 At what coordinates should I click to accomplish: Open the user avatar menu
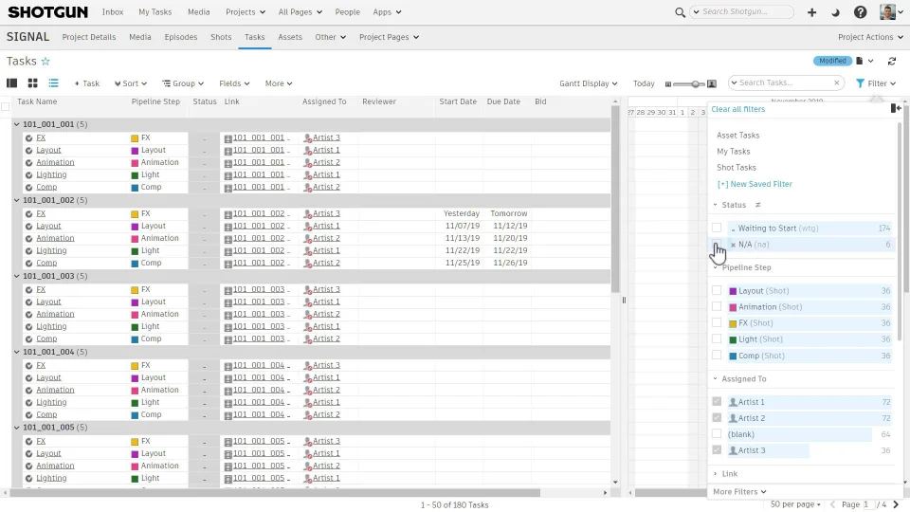click(x=891, y=11)
